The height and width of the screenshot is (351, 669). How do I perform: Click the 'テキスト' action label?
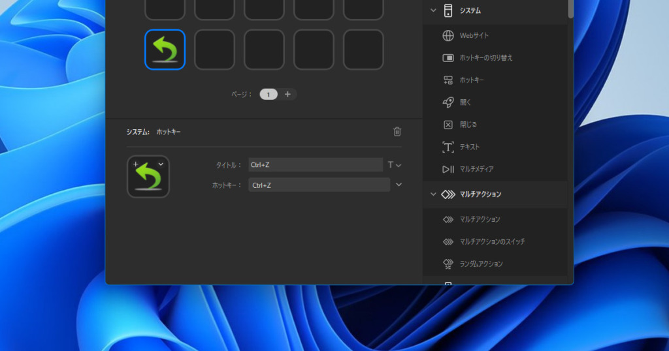pos(470,147)
